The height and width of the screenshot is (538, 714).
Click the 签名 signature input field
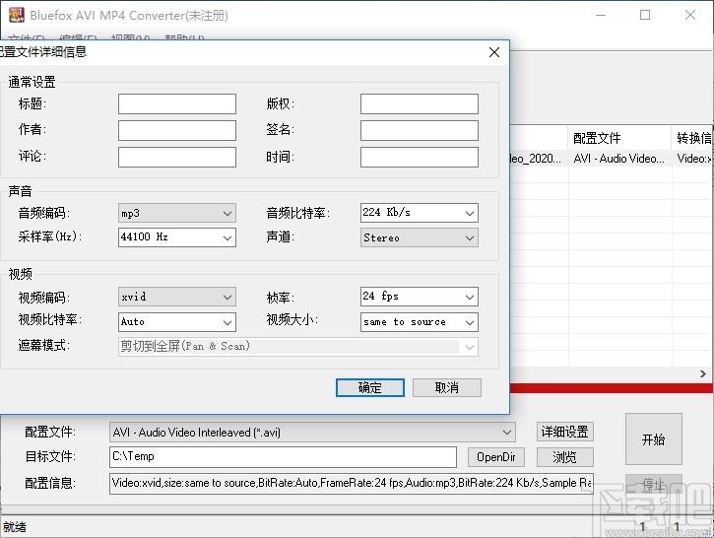420,130
